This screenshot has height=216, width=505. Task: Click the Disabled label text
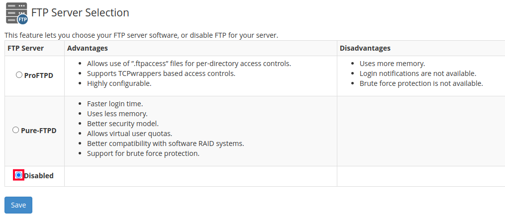tap(39, 176)
